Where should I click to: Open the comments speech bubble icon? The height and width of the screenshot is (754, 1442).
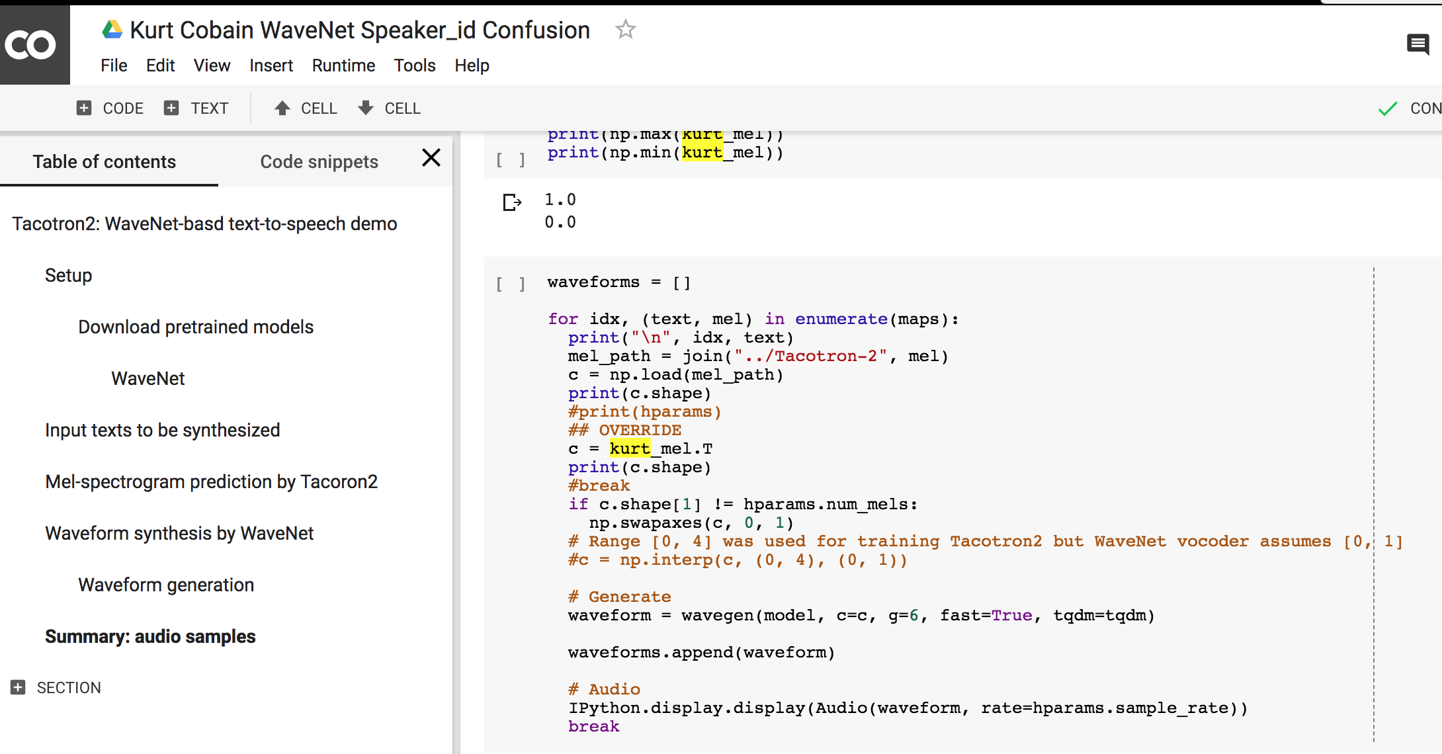[1418, 45]
